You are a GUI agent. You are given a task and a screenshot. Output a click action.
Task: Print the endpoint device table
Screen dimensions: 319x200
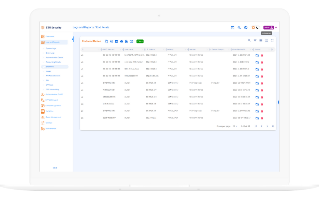click(x=121, y=41)
